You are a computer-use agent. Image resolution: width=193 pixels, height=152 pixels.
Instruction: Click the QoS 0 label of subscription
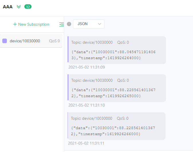click(x=54, y=41)
